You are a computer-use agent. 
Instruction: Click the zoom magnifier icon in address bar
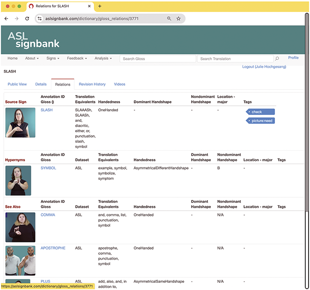coord(169,19)
